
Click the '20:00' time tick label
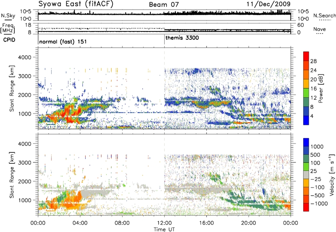pyautogui.click(x=249, y=223)
